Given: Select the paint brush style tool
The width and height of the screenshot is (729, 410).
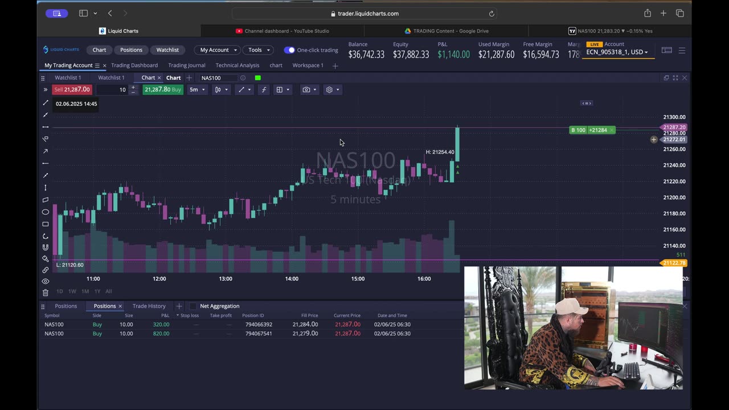Looking at the screenshot, I should point(46,259).
